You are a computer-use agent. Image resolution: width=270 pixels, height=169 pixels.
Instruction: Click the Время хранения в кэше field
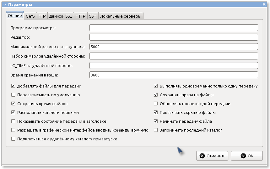(x=174, y=75)
